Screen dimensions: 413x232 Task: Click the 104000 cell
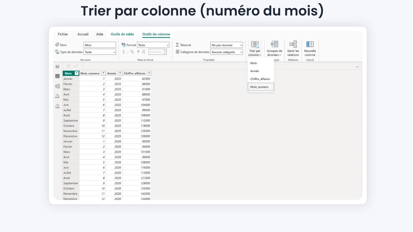coord(137,105)
